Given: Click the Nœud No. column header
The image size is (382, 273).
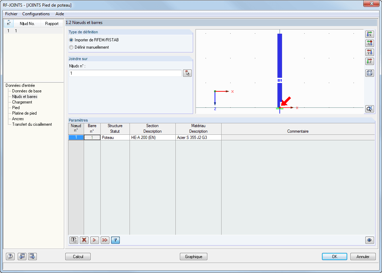Looking at the screenshot, I should pyautogui.click(x=27, y=24).
